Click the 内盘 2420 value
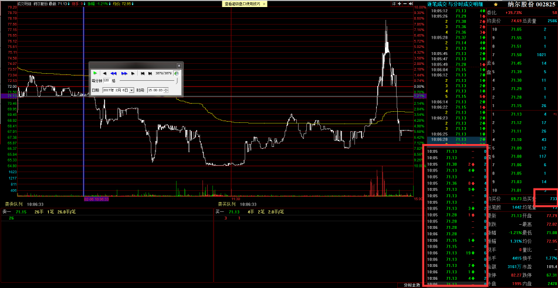Image resolution: width=558 pixels, height=288 pixels. coord(552,284)
